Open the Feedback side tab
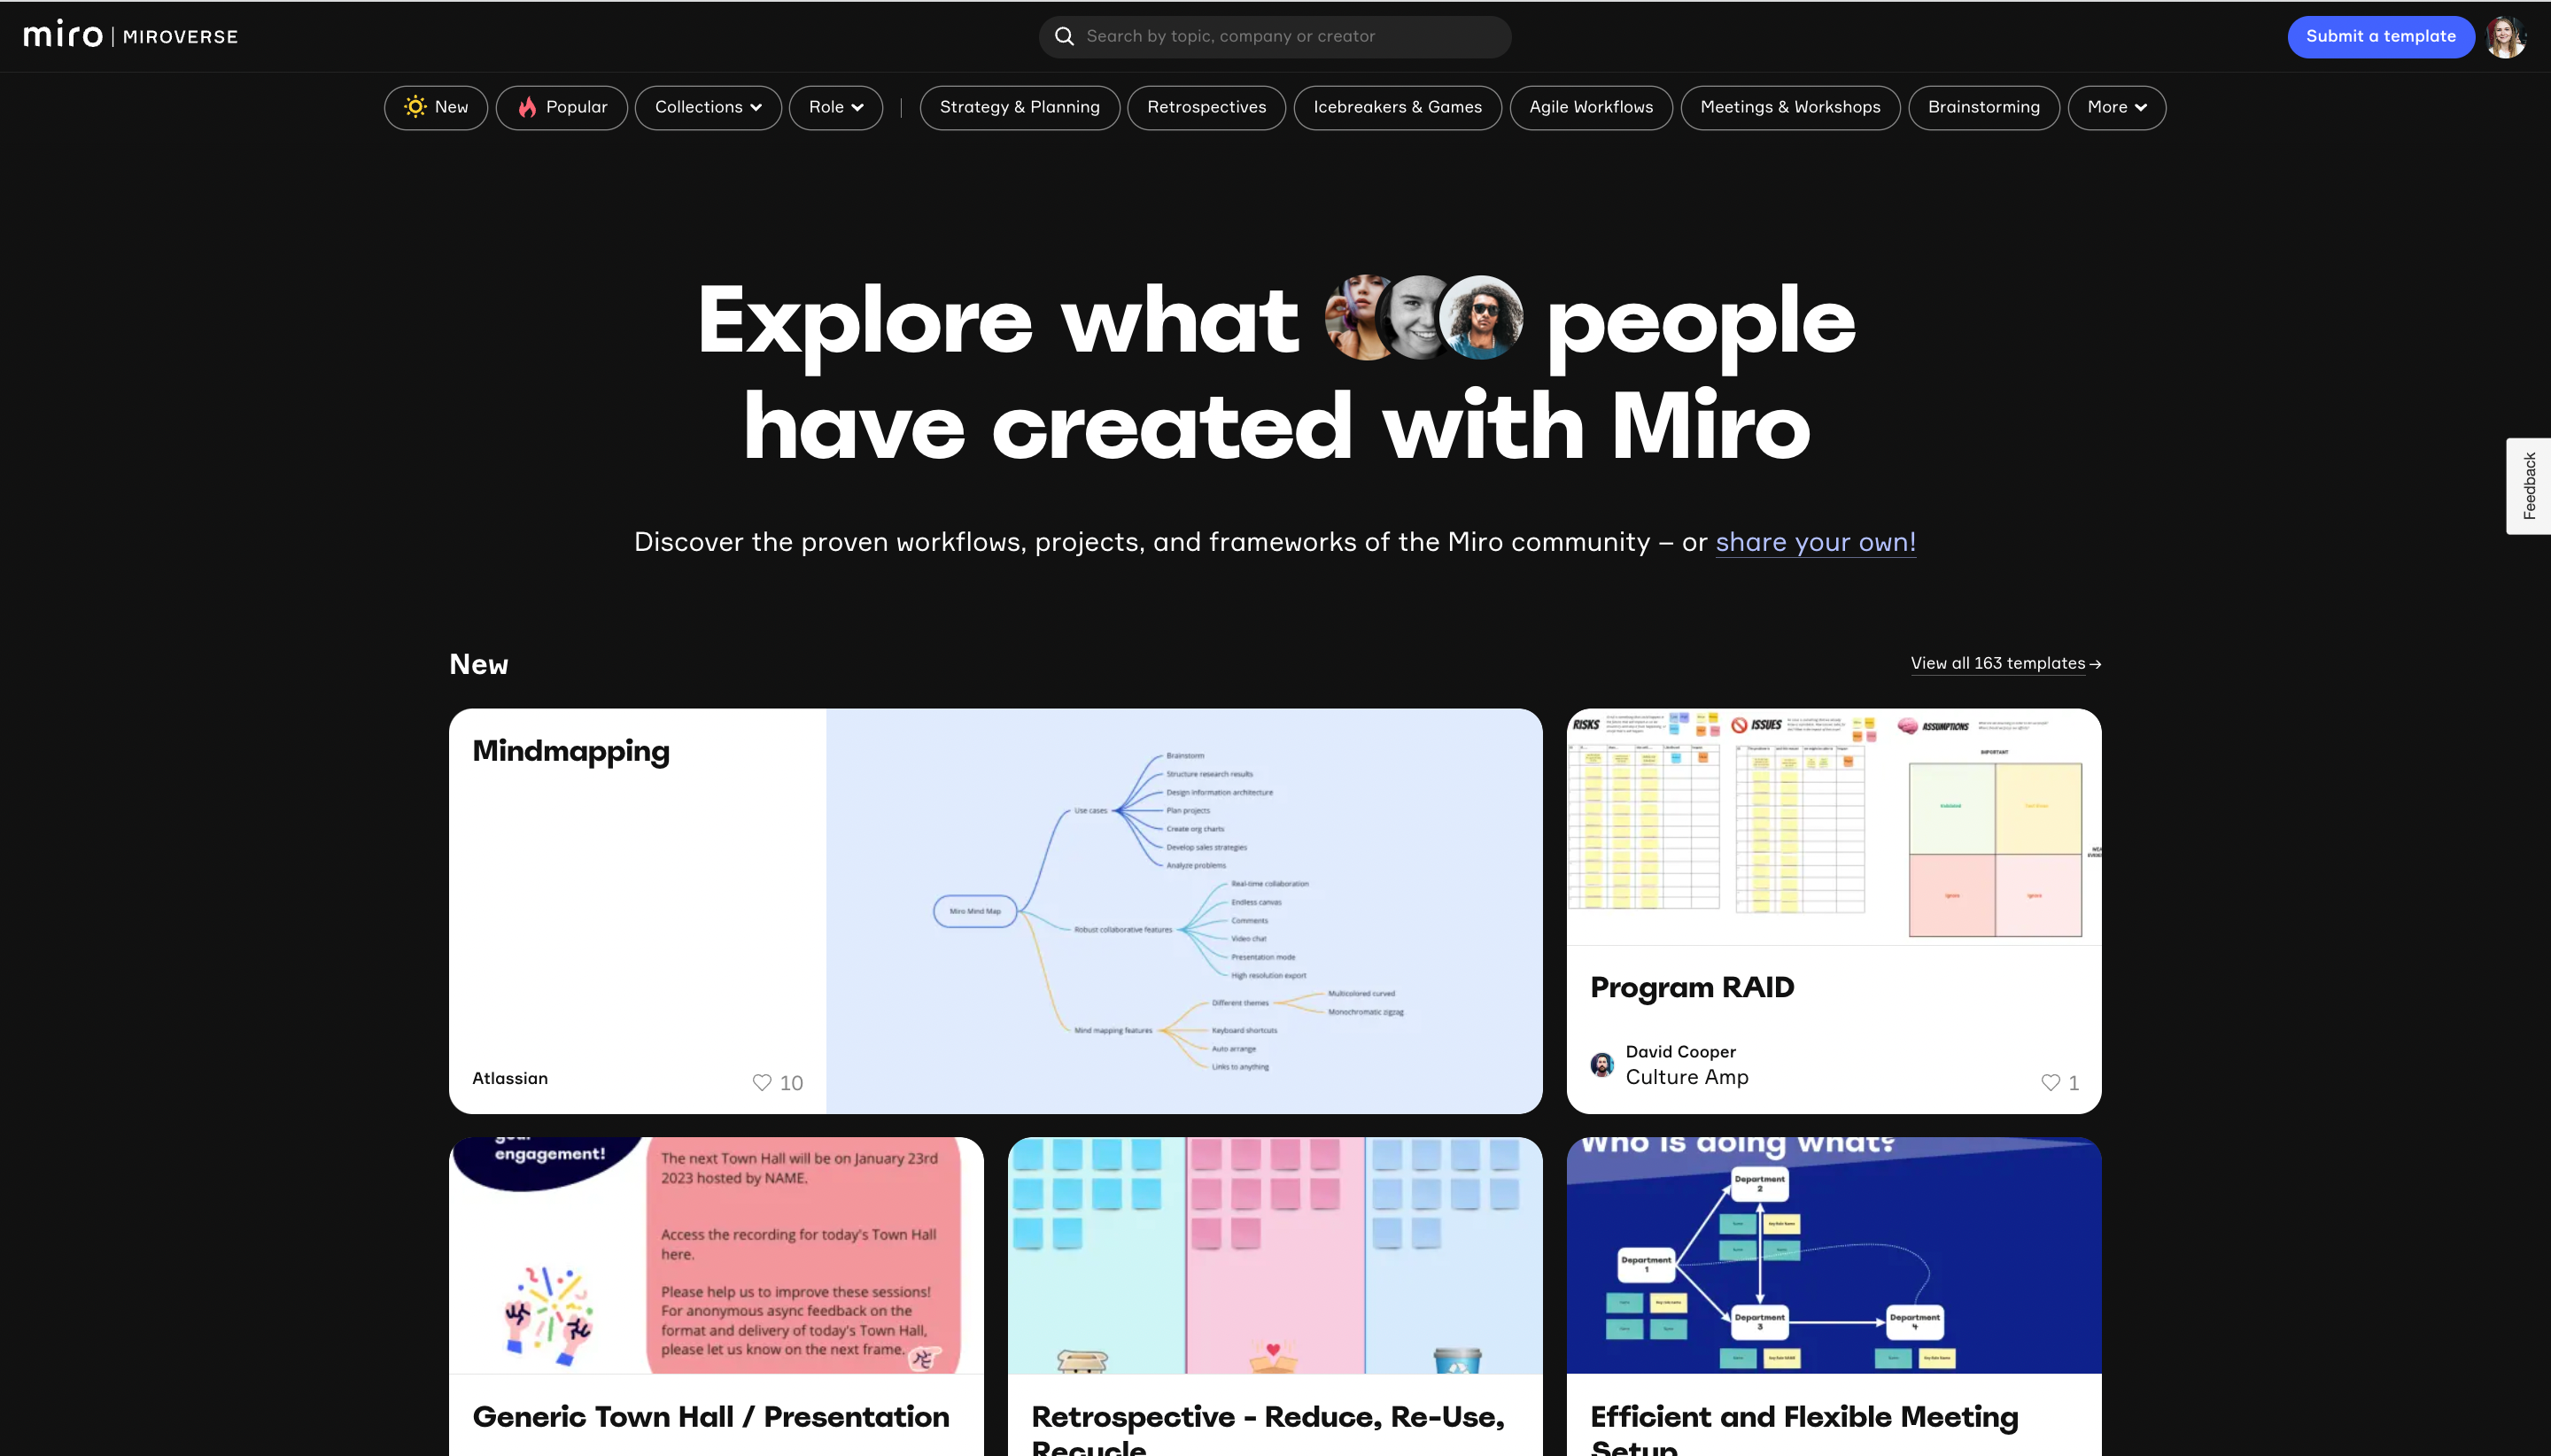This screenshot has width=2551, height=1456. (x=2529, y=486)
